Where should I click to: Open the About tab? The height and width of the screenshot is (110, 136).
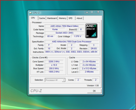[x=79, y=18]
